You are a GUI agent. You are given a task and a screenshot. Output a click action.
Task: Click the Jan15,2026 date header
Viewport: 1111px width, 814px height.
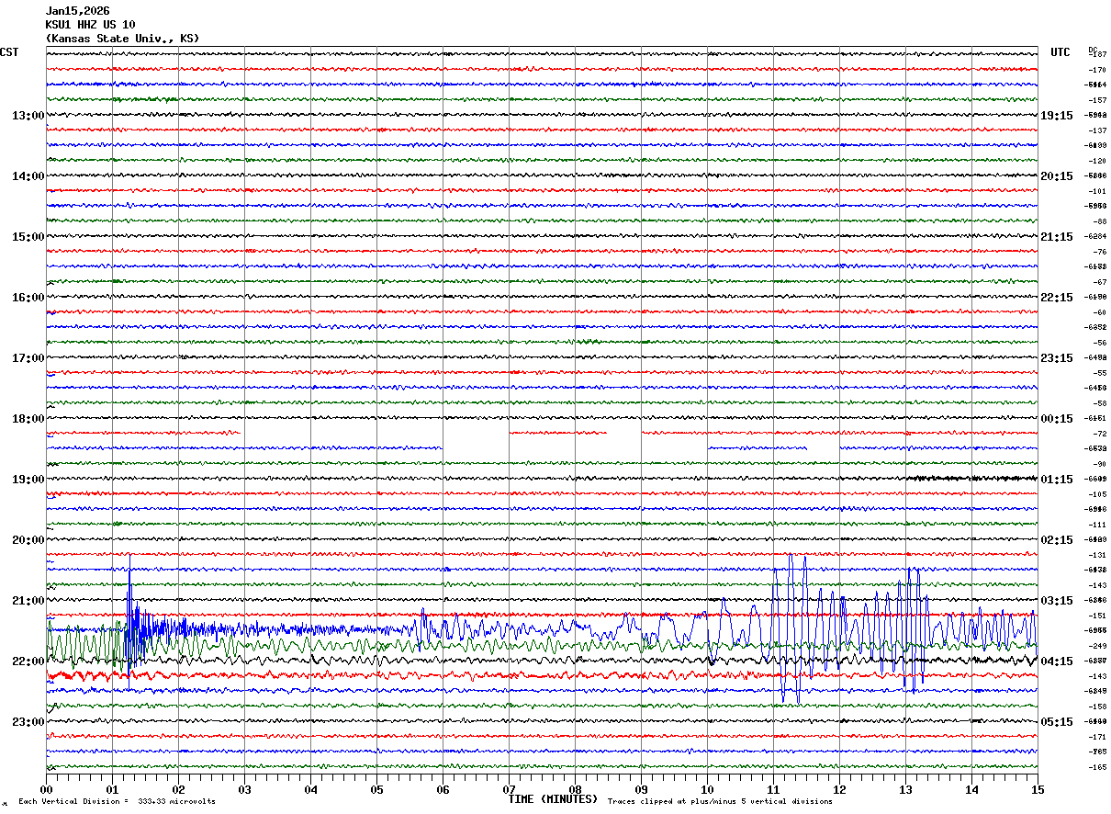pyautogui.click(x=77, y=11)
